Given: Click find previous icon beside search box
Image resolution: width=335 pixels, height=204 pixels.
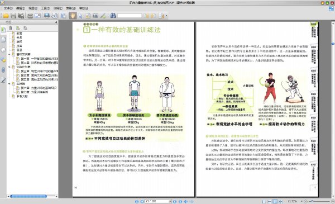Looking at the screenshot, I should pyautogui.click(x=146, y=16).
